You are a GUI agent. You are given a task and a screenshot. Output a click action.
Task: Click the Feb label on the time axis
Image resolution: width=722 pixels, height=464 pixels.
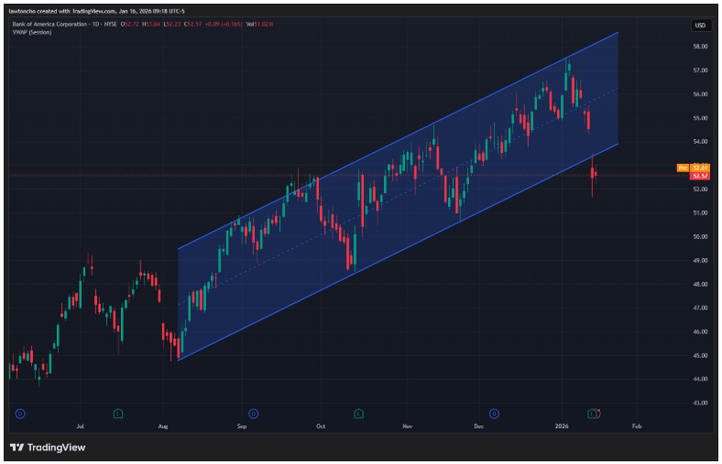[637, 426]
